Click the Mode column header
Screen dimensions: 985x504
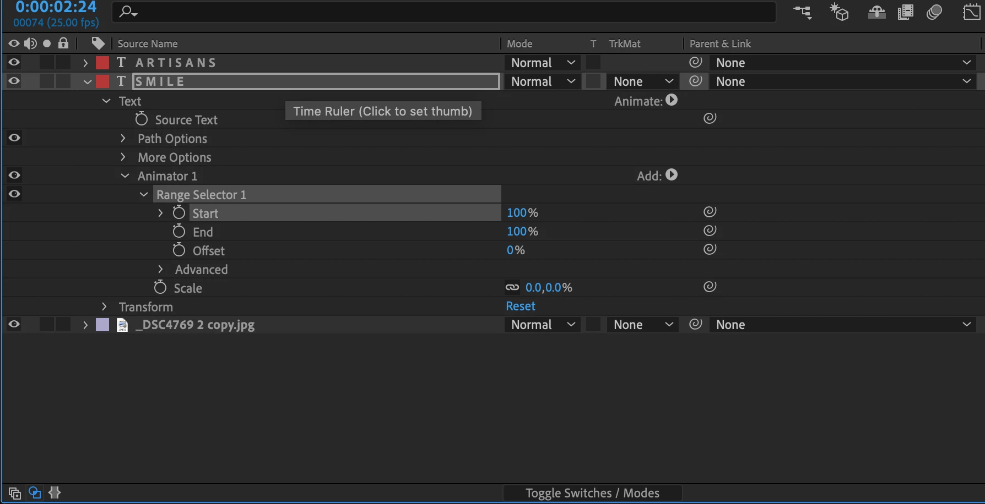[519, 43]
